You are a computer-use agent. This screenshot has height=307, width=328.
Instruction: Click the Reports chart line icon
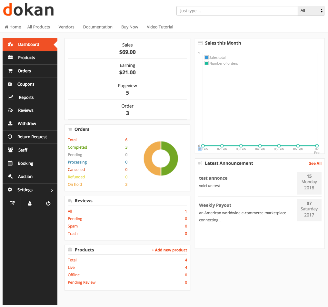(x=11, y=97)
